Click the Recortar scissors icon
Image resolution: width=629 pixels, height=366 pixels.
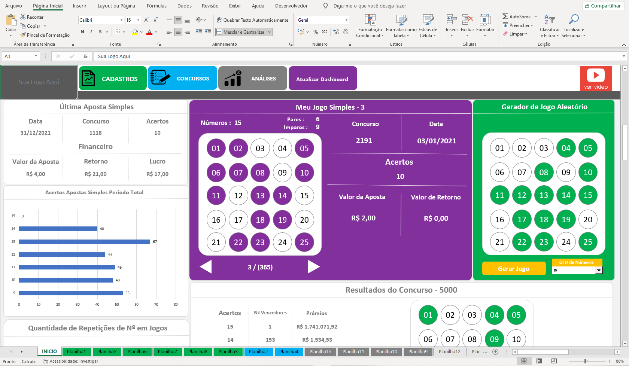click(23, 17)
